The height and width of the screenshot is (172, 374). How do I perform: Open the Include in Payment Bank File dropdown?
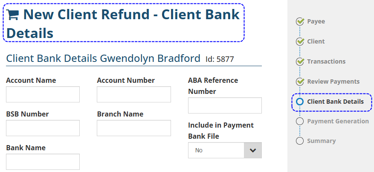point(225,150)
